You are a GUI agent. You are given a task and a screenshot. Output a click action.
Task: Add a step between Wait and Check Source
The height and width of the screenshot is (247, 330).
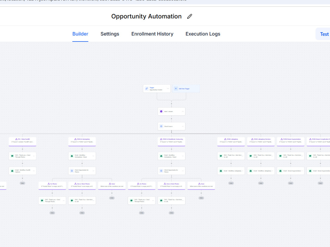point(172,119)
